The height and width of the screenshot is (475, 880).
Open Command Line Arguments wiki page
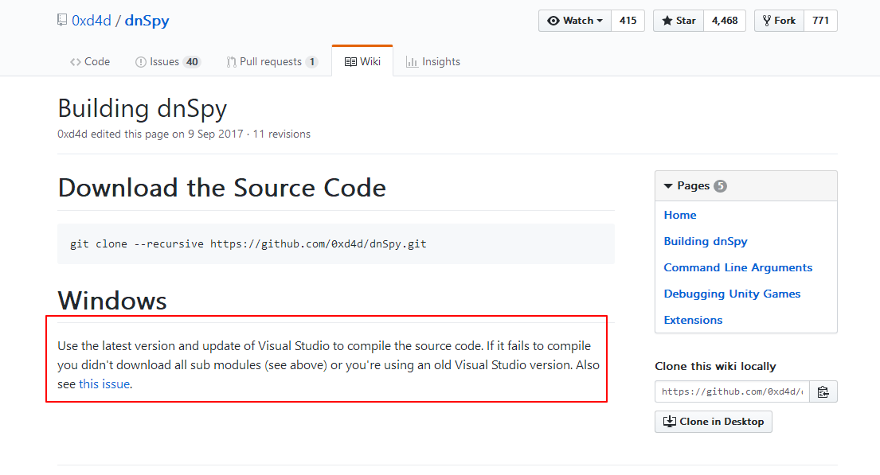[738, 267]
